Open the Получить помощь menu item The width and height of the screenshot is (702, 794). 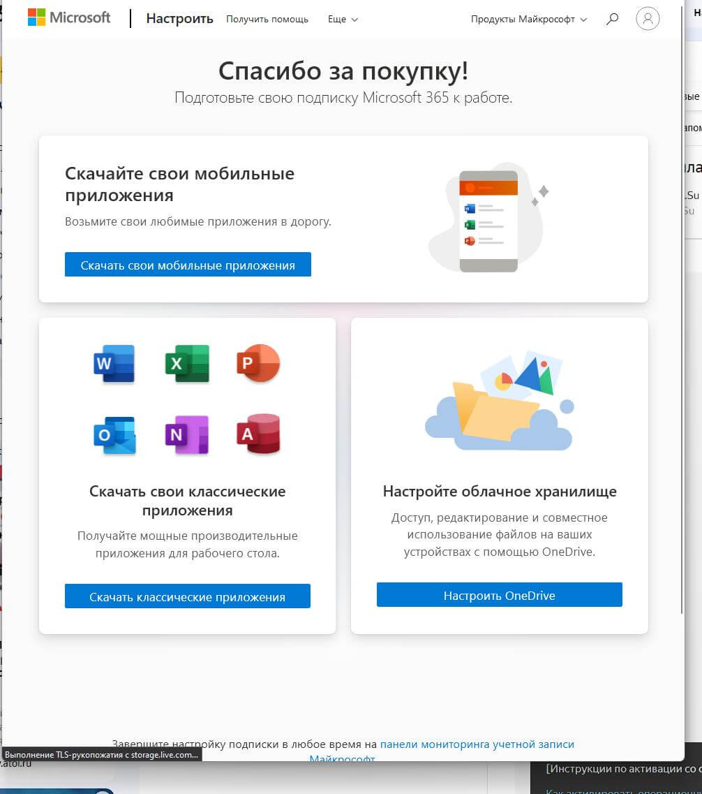(267, 20)
